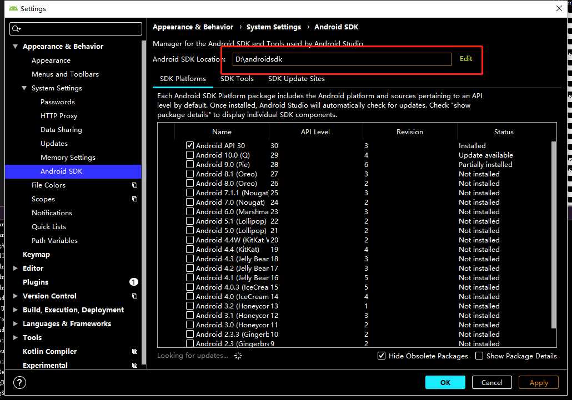Open the Keymap settings page
572x400 pixels.
[x=36, y=254]
